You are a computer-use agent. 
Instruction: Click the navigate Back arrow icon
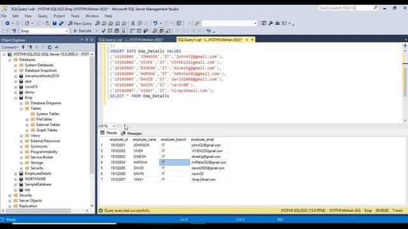click(x=7, y=24)
